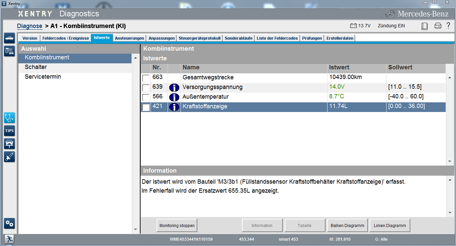Click battery voltage 13.7V indicator
This screenshot has width=456, height=246.
[360, 26]
